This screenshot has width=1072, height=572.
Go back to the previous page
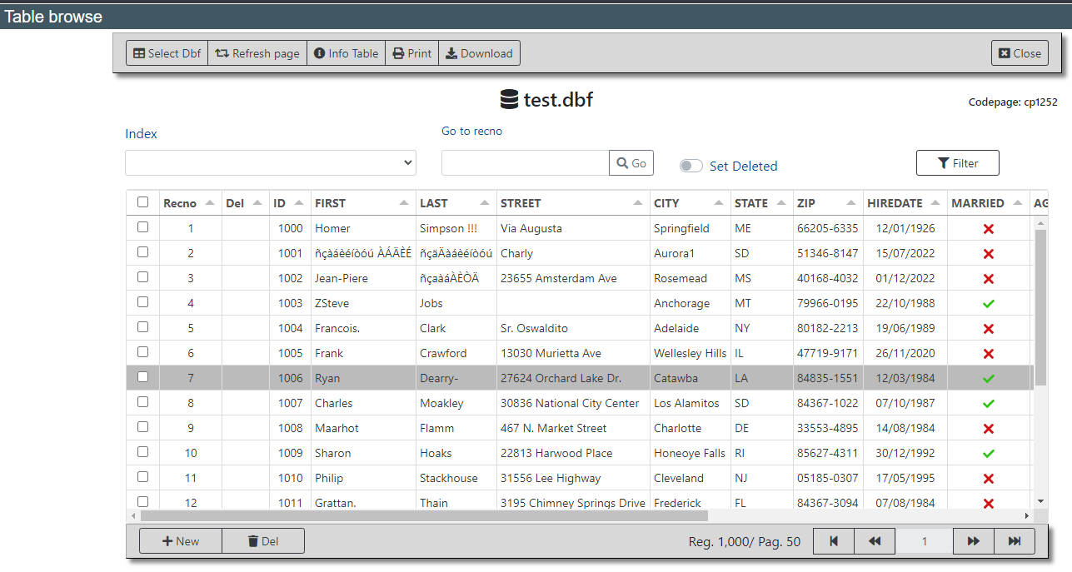(x=875, y=541)
